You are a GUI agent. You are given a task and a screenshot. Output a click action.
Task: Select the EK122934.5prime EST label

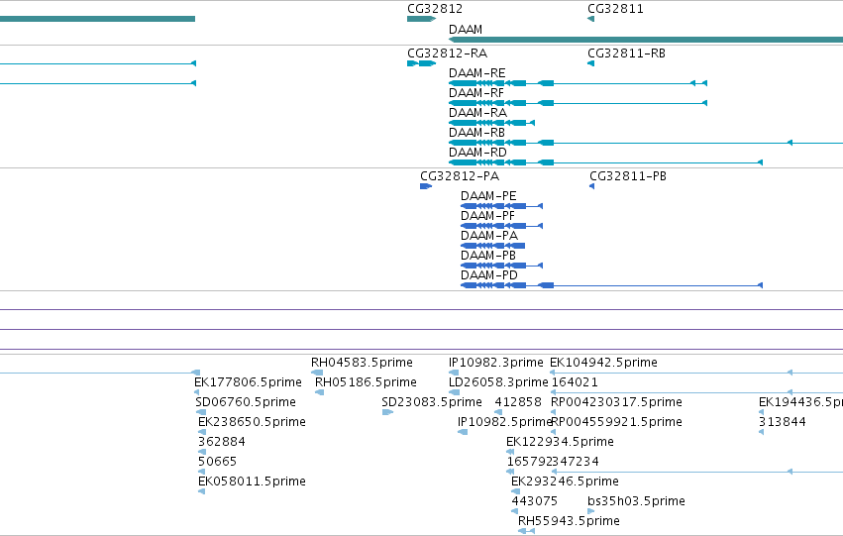tap(561, 443)
